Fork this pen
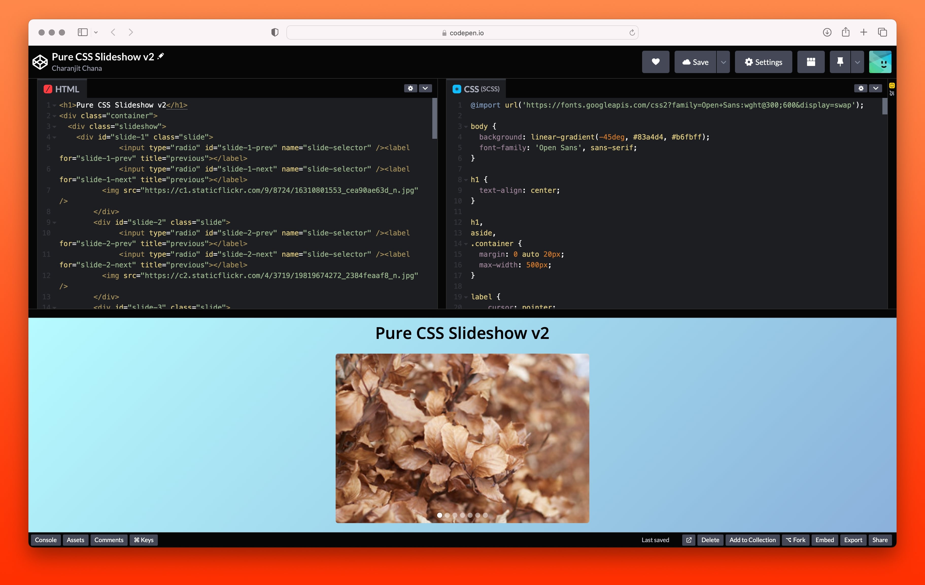This screenshot has height=585, width=925. [795, 540]
